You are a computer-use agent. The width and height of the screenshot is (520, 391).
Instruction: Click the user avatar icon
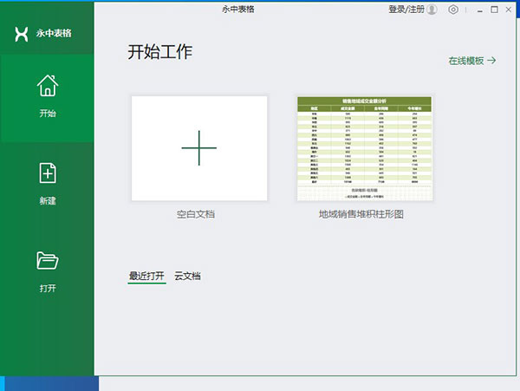click(432, 10)
